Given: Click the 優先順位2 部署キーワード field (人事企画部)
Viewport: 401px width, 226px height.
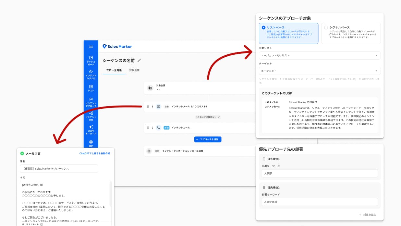Looking at the screenshot, I should [320, 202].
